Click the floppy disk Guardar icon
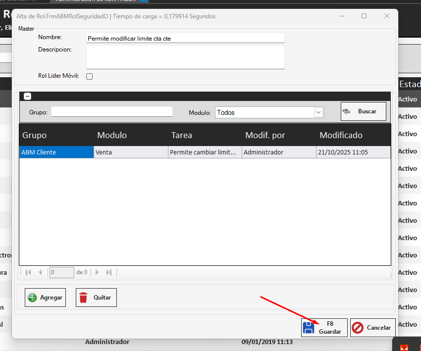Screen dimensions: 421x351 pos(309,328)
